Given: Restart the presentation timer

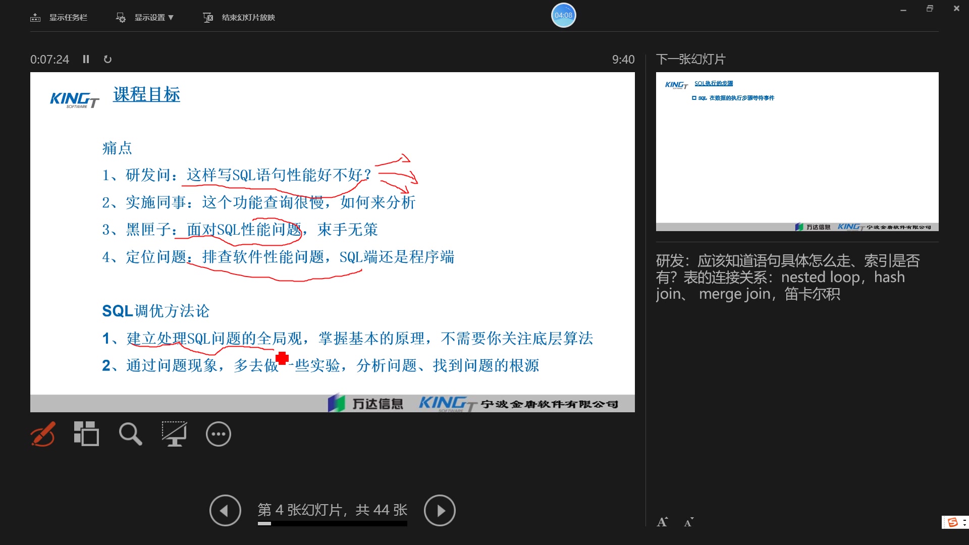Looking at the screenshot, I should [107, 59].
